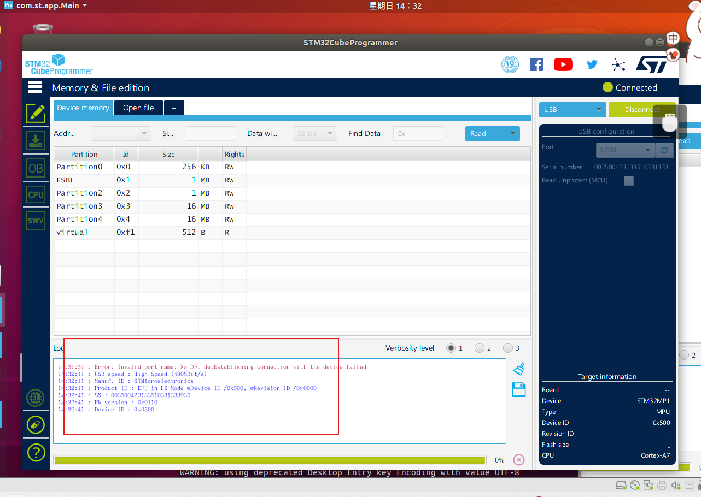
Task: Open the hamburger menu beside Memory & File edition
Action: pyautogui.click(x=34, y=87)
